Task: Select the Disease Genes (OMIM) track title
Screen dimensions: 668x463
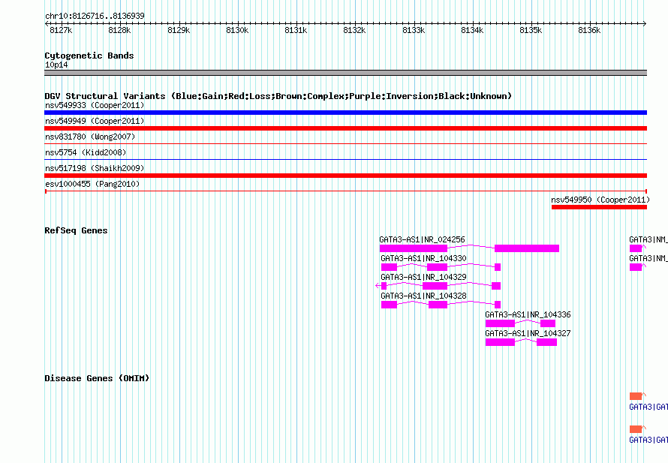Action: [x=97, y=378]
